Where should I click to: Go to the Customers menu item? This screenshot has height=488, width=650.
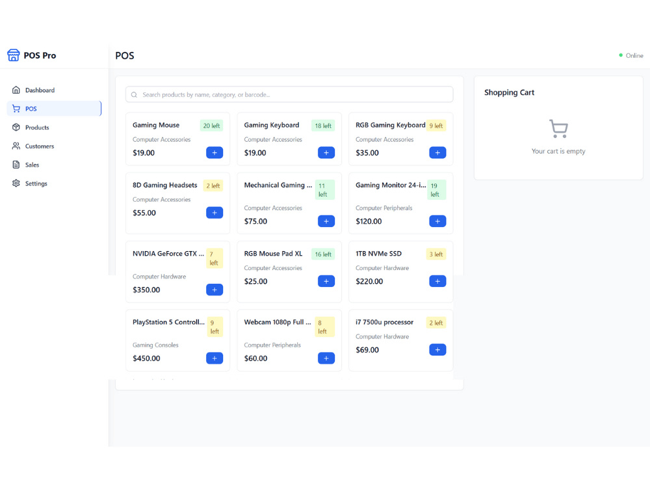pyautogui.click(x=55, y=146)
